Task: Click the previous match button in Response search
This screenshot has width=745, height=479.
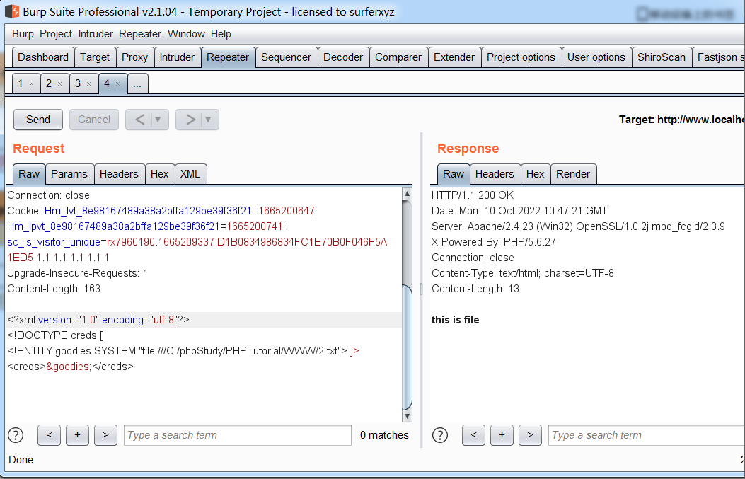Action: point(473,435)
